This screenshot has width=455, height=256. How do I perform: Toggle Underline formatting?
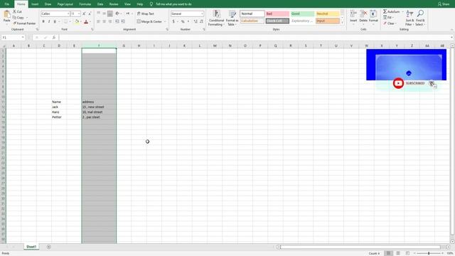(x=55, y=21)
